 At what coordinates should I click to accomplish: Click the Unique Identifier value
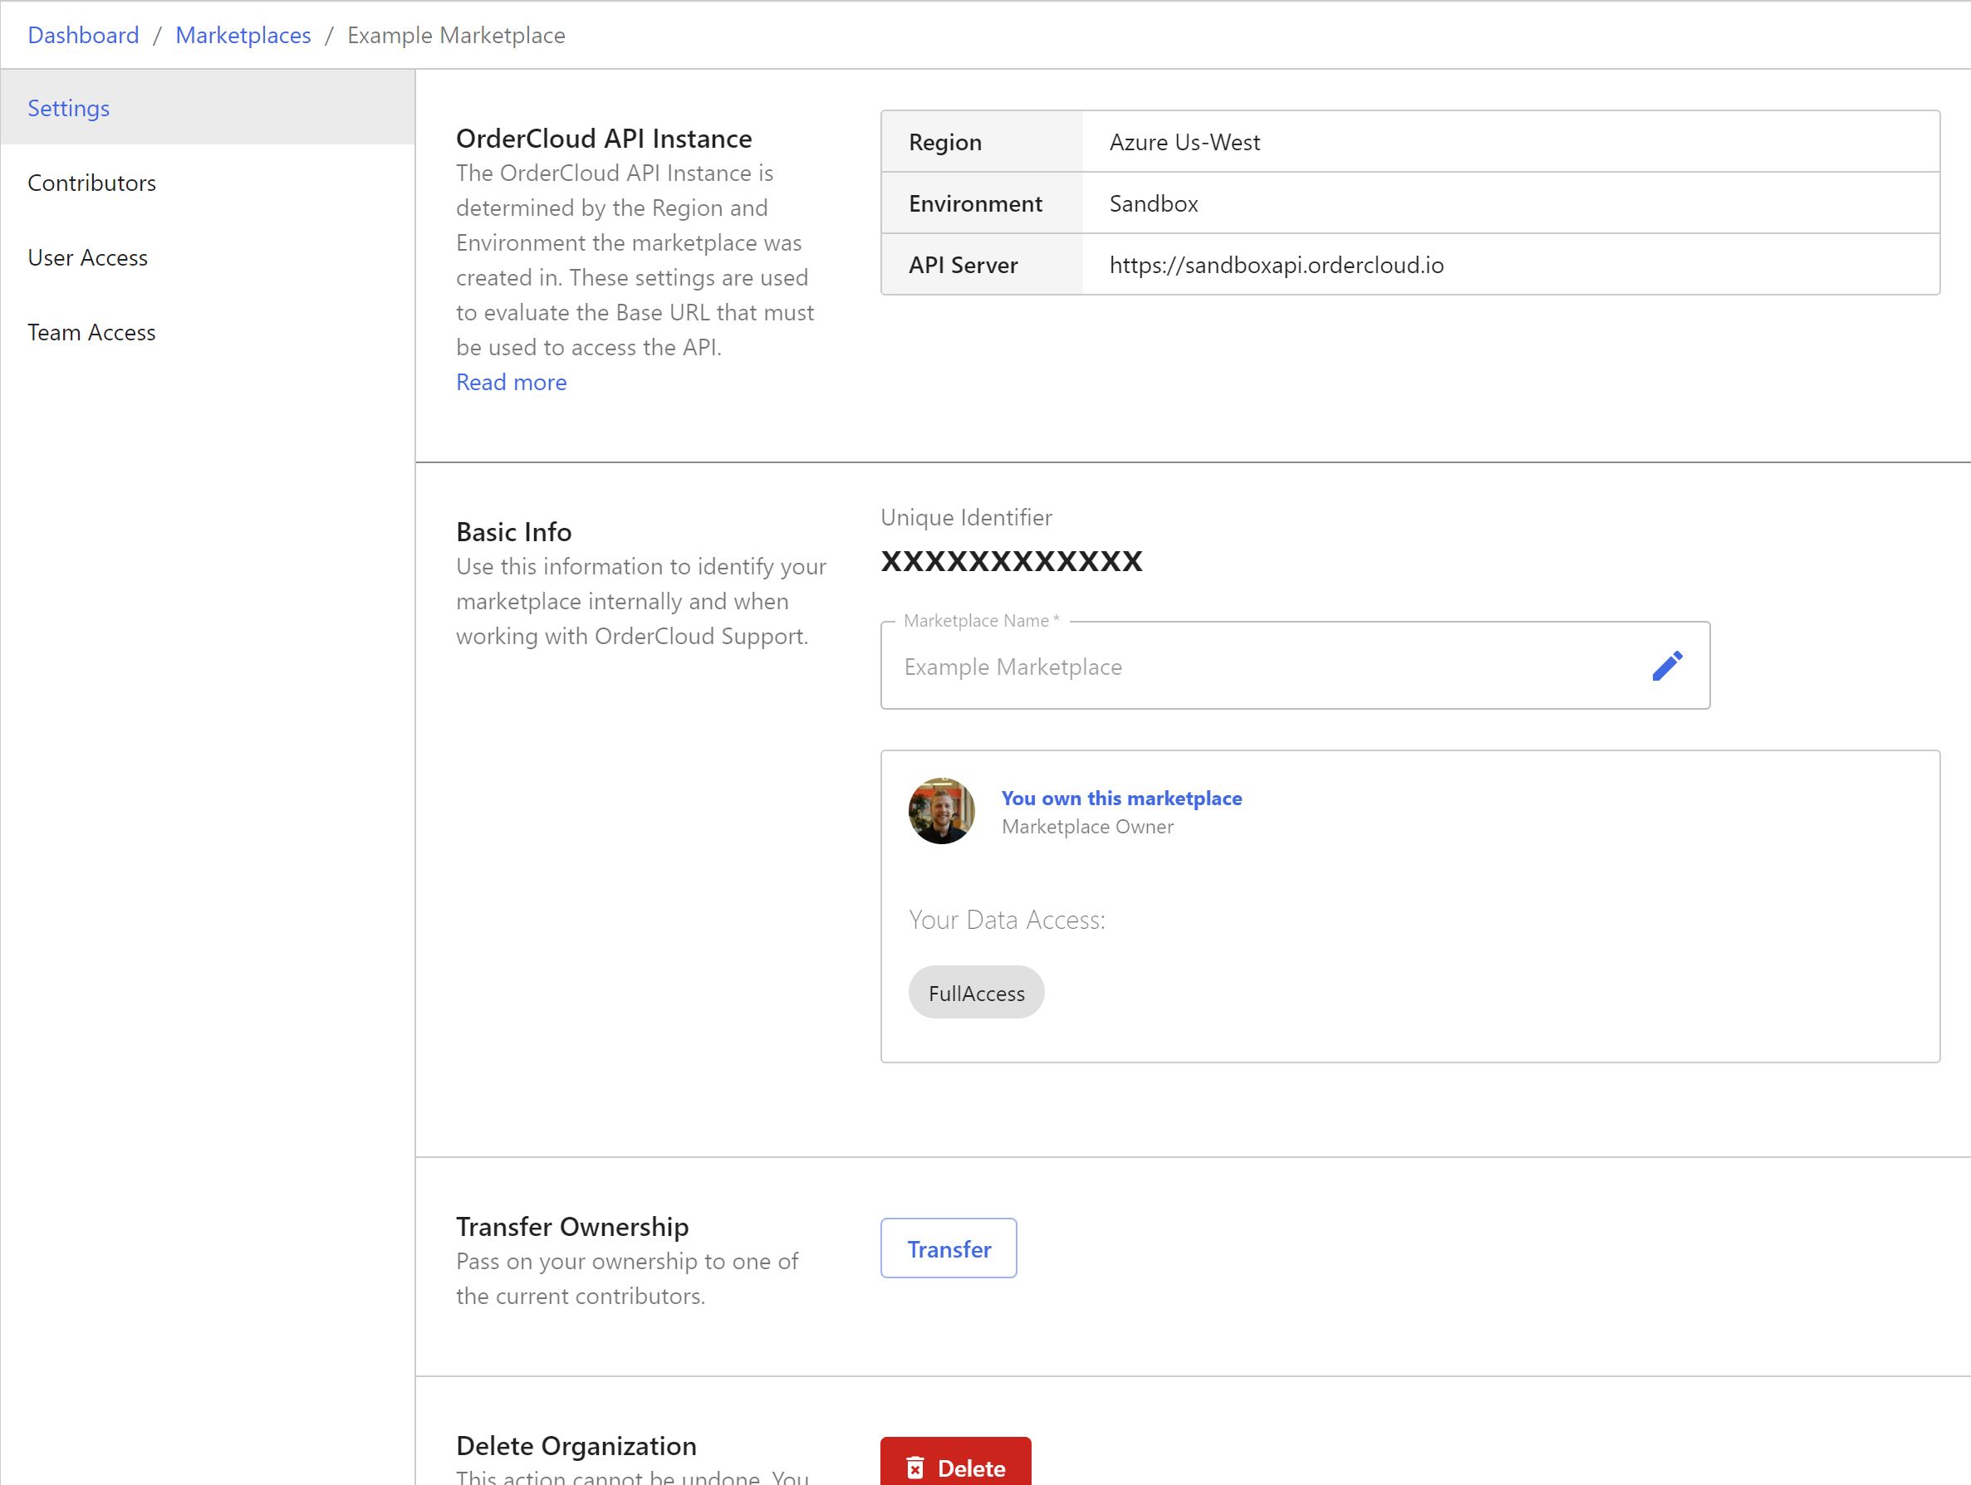pyautogui.click(x=1012, y=561)
